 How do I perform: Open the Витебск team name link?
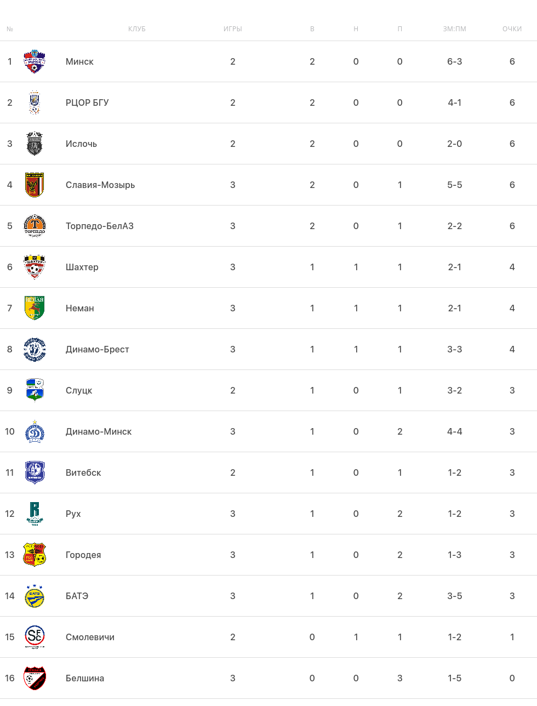click(83, 472)
